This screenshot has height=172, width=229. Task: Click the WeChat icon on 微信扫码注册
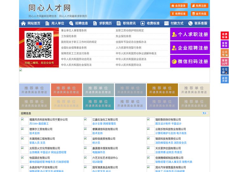pos(174,61)
